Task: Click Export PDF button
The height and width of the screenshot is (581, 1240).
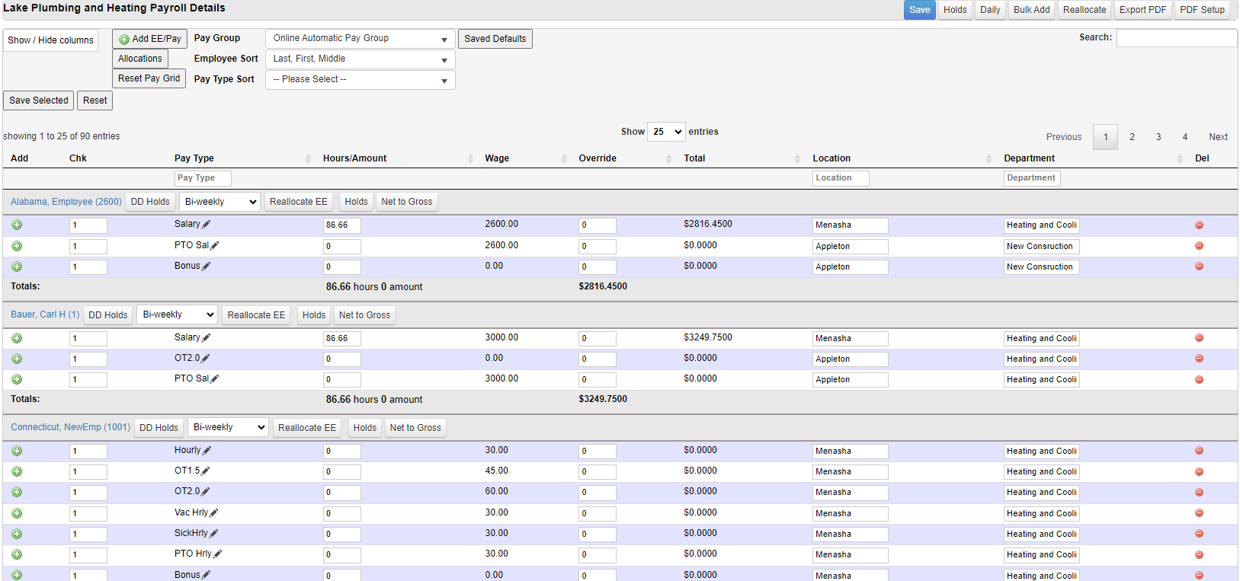Action: pos(1142,10)
